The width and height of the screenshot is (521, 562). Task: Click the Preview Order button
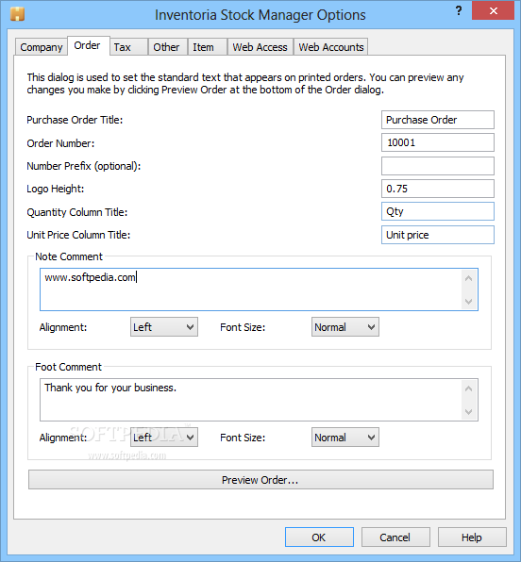pos(260,480)
